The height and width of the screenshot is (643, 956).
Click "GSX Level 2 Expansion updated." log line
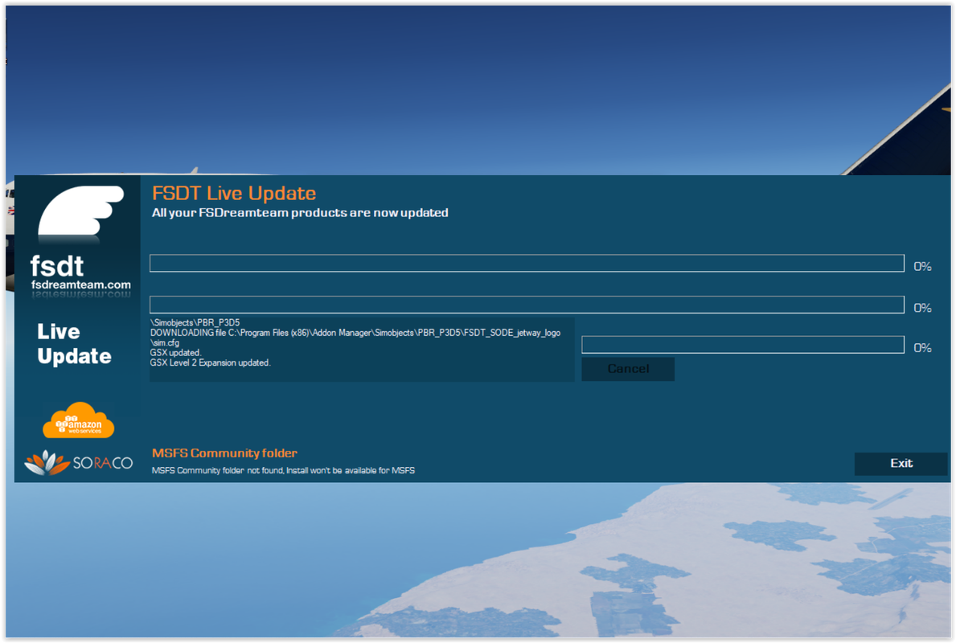pos(211,362)
